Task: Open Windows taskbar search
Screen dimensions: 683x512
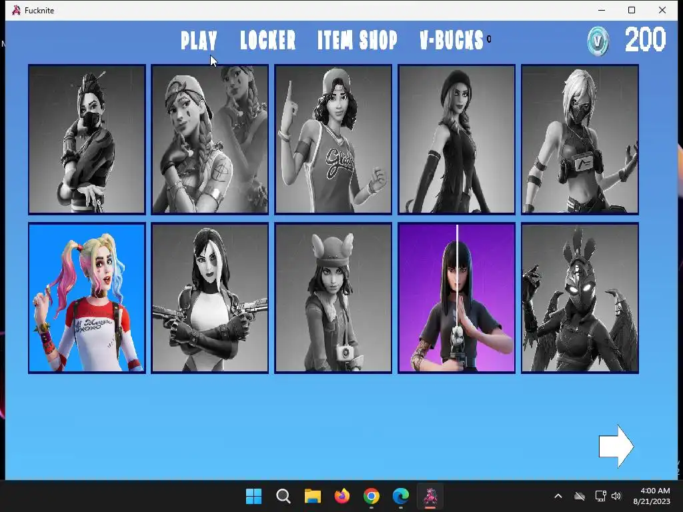Action: [283, 496]
